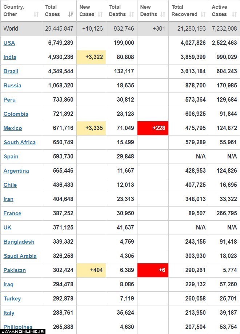This screenshot has width=240, height=334.
Task: Click Total Recovered sort arrows
Action: coord(203,14)
